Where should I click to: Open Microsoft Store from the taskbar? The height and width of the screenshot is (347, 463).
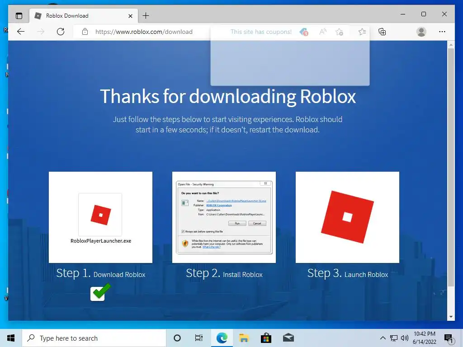tap(266, 338)
